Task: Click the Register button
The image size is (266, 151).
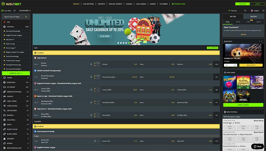Action: tap(242, 4)
